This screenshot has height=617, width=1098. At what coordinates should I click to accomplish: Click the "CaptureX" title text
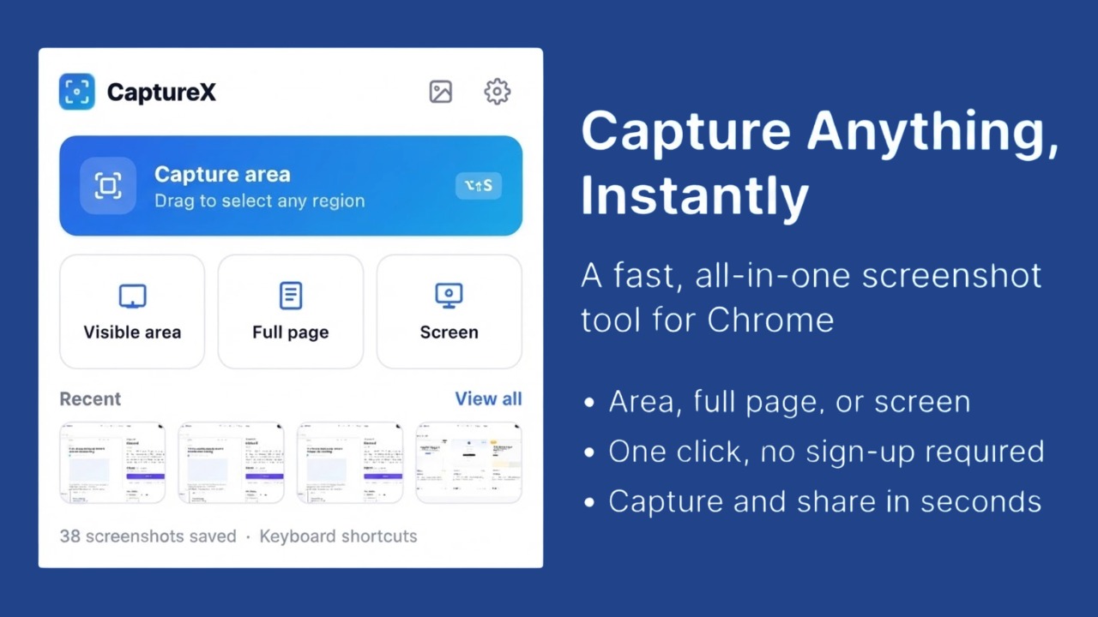coord(161,92)
